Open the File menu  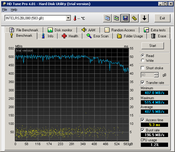tap(4, 10)
